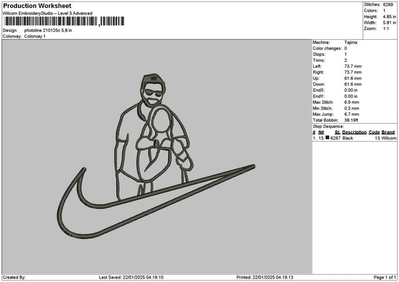Click 'Wilcom EmbroideryStudio – Level 3 Advanced' text
The width and height of the screenshot is (399, 282).
point(48,13)
